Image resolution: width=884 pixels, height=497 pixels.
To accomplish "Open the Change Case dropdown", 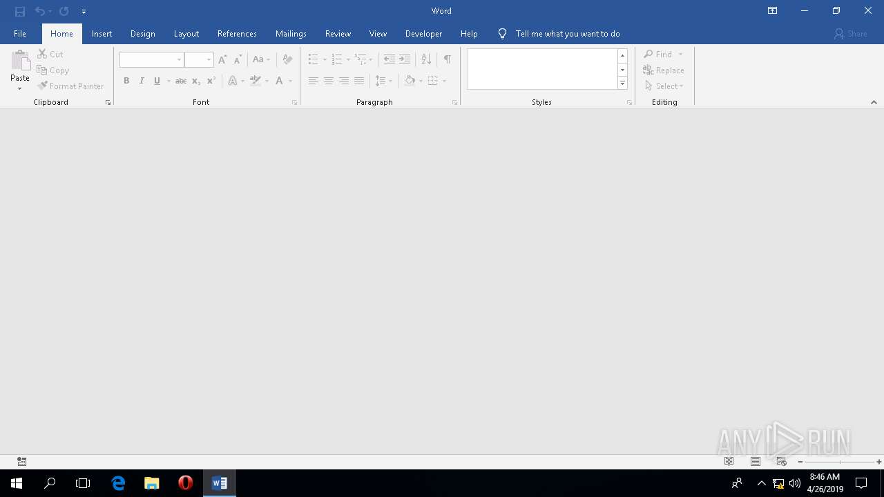I will coord(261,59).
